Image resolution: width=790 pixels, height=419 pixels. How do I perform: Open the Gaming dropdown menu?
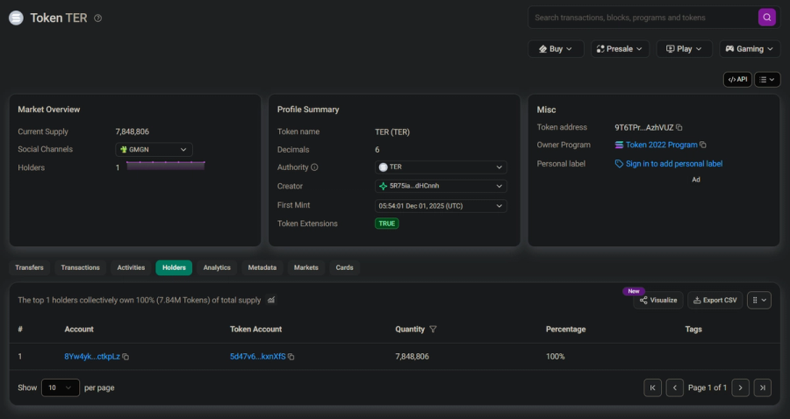[750, 49]
